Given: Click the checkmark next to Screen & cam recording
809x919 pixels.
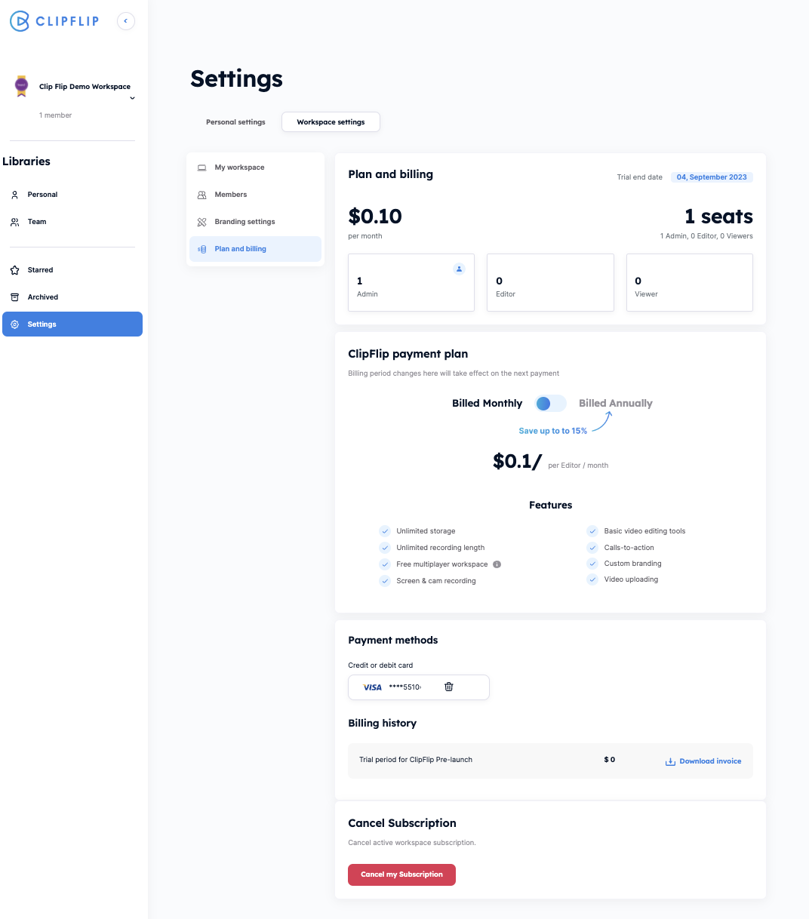Looking at the screenshot, I should coord(385,581).
